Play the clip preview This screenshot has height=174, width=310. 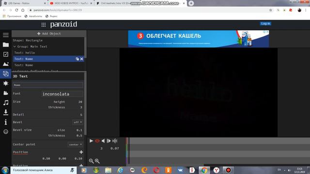coord(91,141)
